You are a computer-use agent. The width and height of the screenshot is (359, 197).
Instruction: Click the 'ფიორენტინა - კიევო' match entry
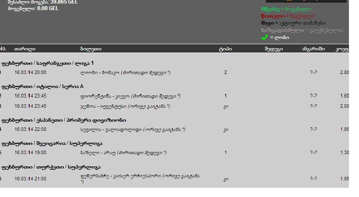pyautogui.click(x=130, y=96)
